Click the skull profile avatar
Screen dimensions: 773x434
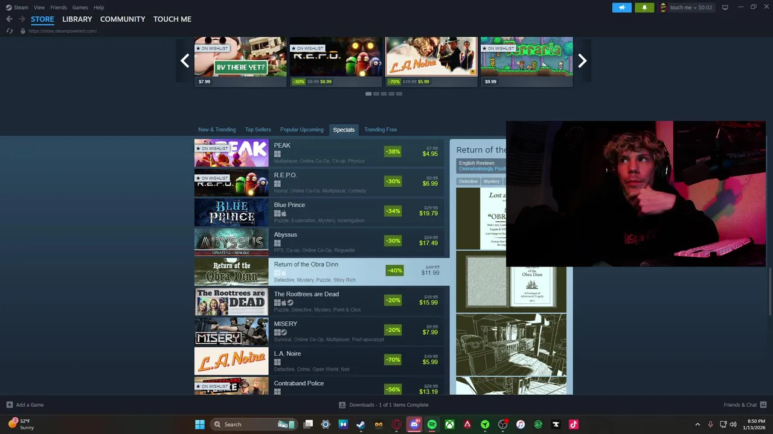coord(663,7)
